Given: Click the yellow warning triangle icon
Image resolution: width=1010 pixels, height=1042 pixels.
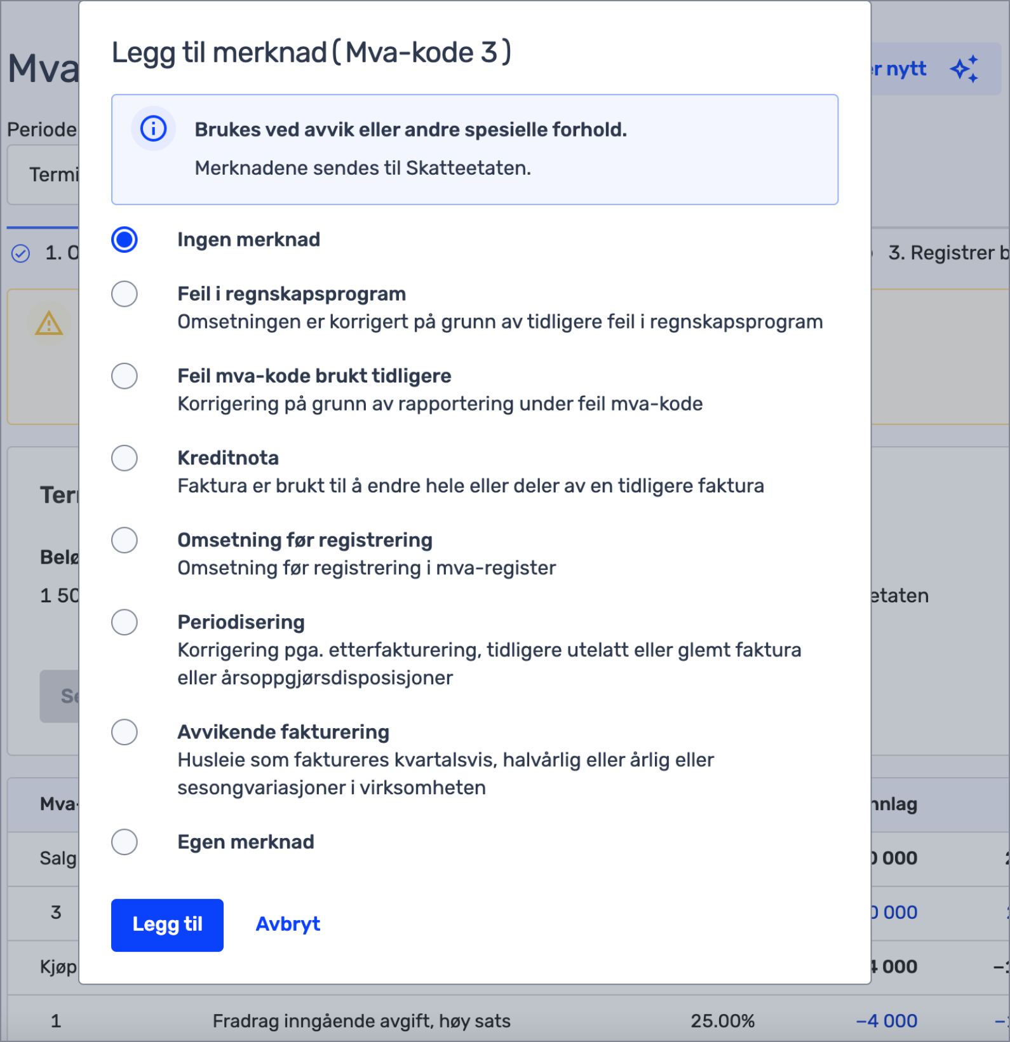Looking at the screenshot, I should (49, 323).
